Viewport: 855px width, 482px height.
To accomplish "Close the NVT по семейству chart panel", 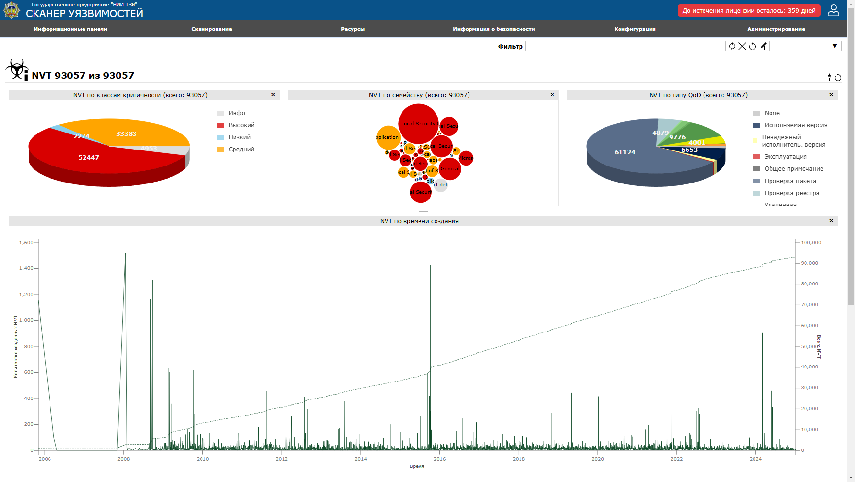I will tap(552, 95).
